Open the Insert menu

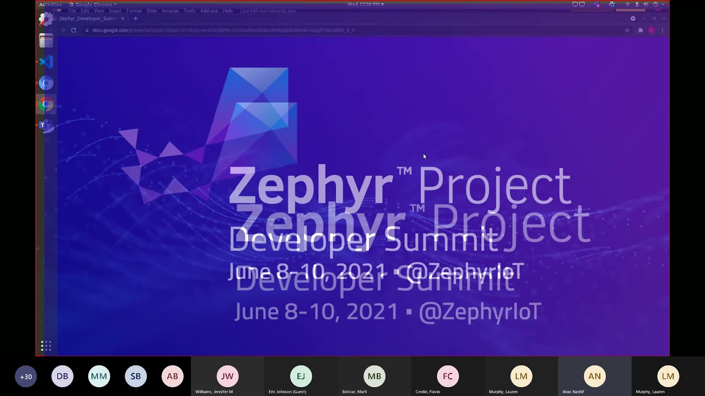(x=115, y=10)
